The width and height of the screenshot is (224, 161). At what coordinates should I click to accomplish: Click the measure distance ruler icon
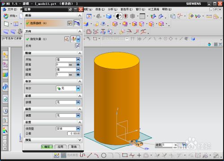tap(209, 16)
